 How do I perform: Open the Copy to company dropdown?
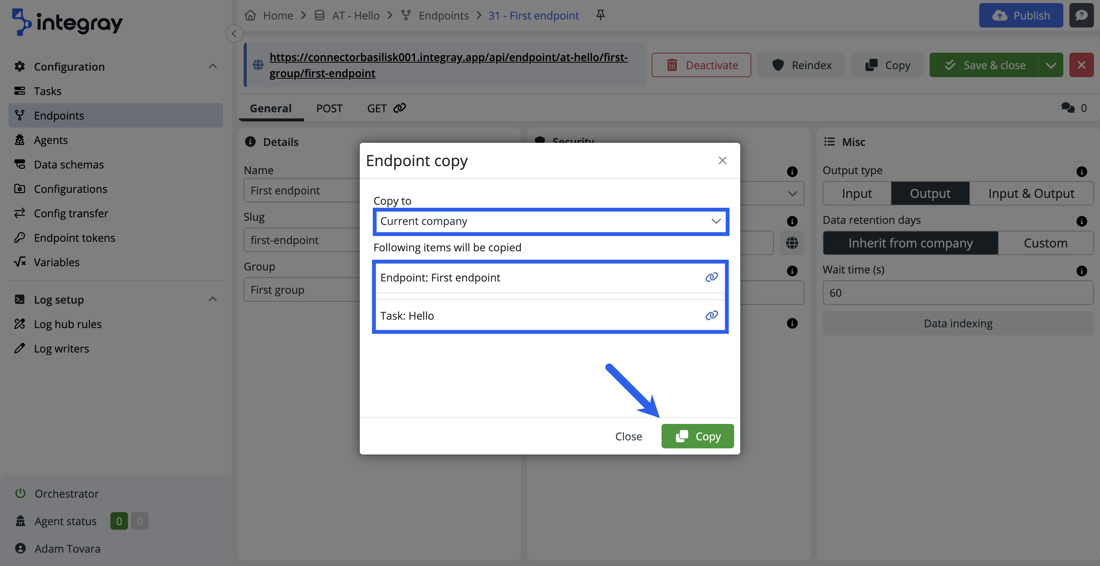(550, 221)
